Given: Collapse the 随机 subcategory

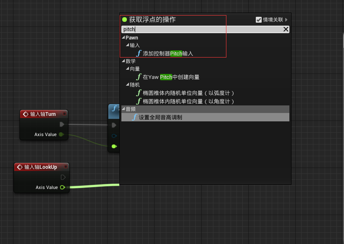Looking at the screenshot, I should pyautogui.click(x=127, y=84).
